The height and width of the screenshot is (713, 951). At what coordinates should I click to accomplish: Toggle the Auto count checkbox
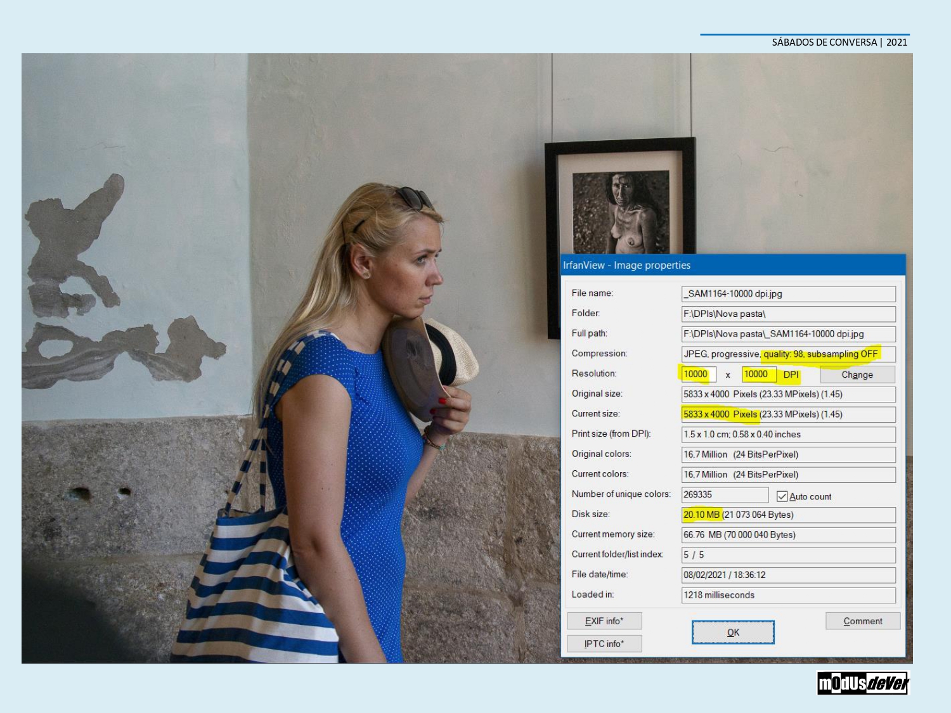782,496
